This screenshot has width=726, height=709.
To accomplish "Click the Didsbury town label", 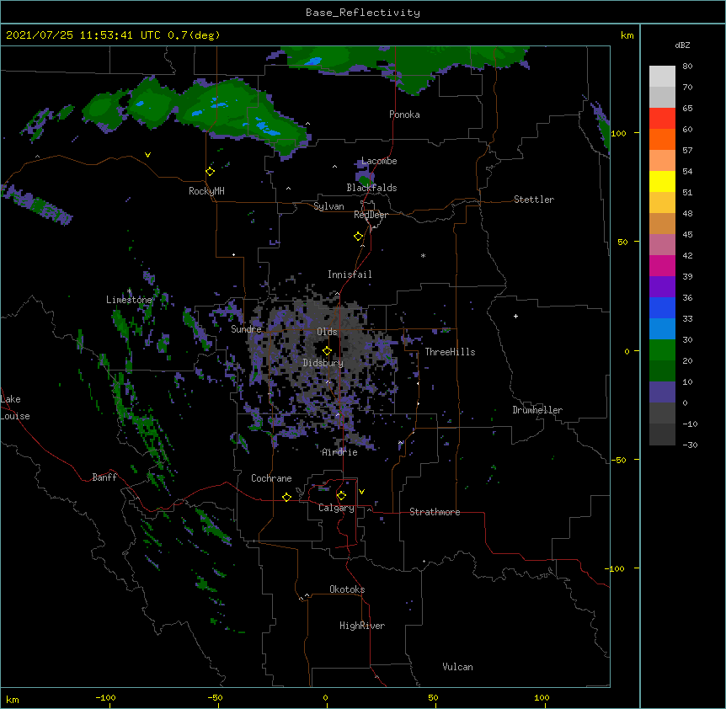I will (x=323, y=363).
